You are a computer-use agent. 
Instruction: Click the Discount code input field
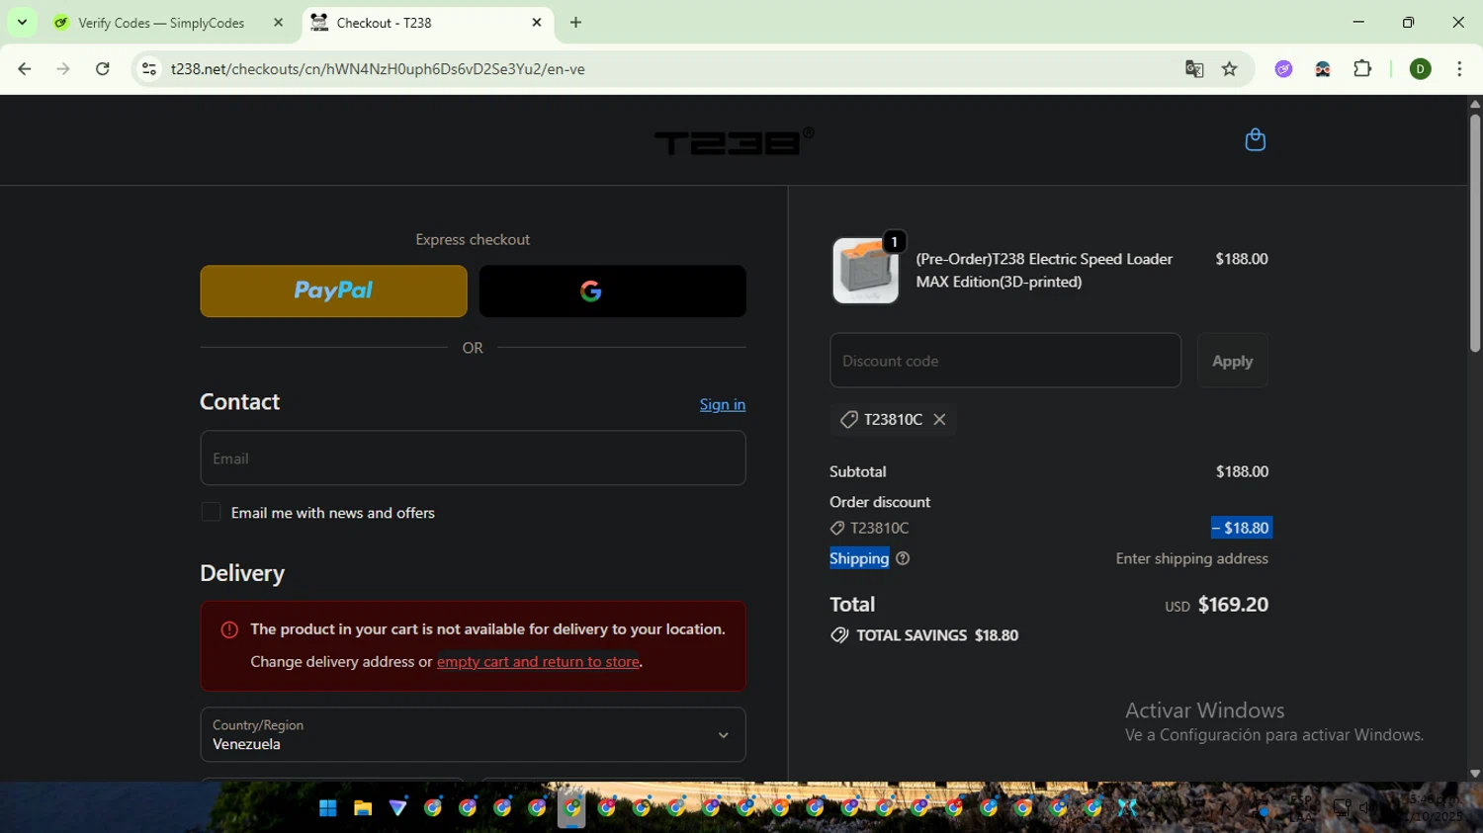[x=1004, y=361]
